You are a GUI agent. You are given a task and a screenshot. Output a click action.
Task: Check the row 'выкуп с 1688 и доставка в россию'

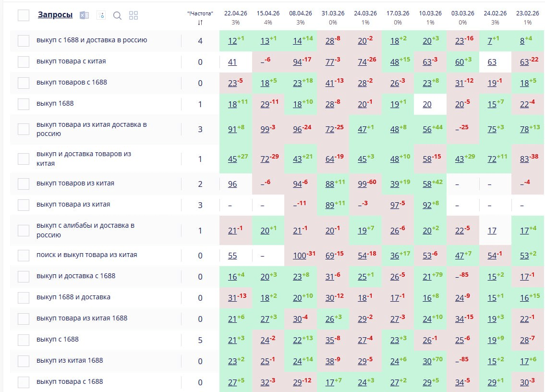point(24,41)
